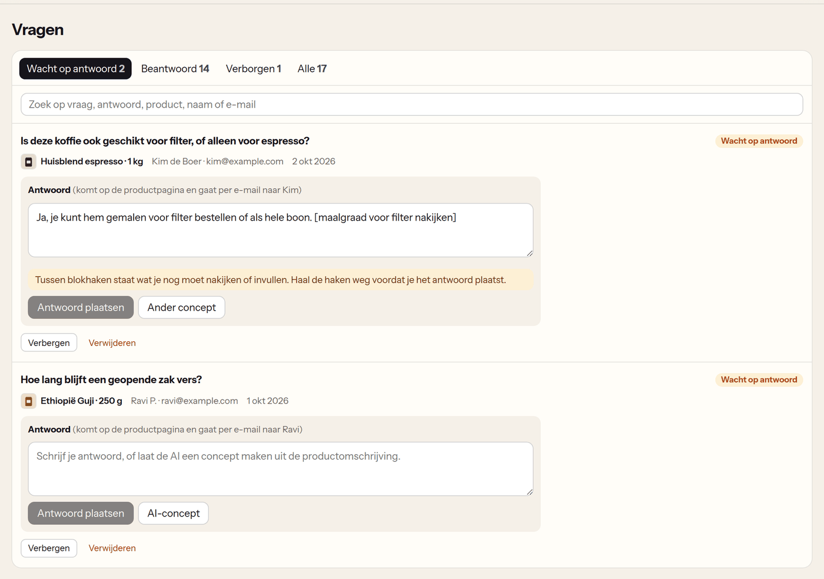Click the date 1 okt 2026
Viewport: 824px width, 579px height.
click(268, 401)
